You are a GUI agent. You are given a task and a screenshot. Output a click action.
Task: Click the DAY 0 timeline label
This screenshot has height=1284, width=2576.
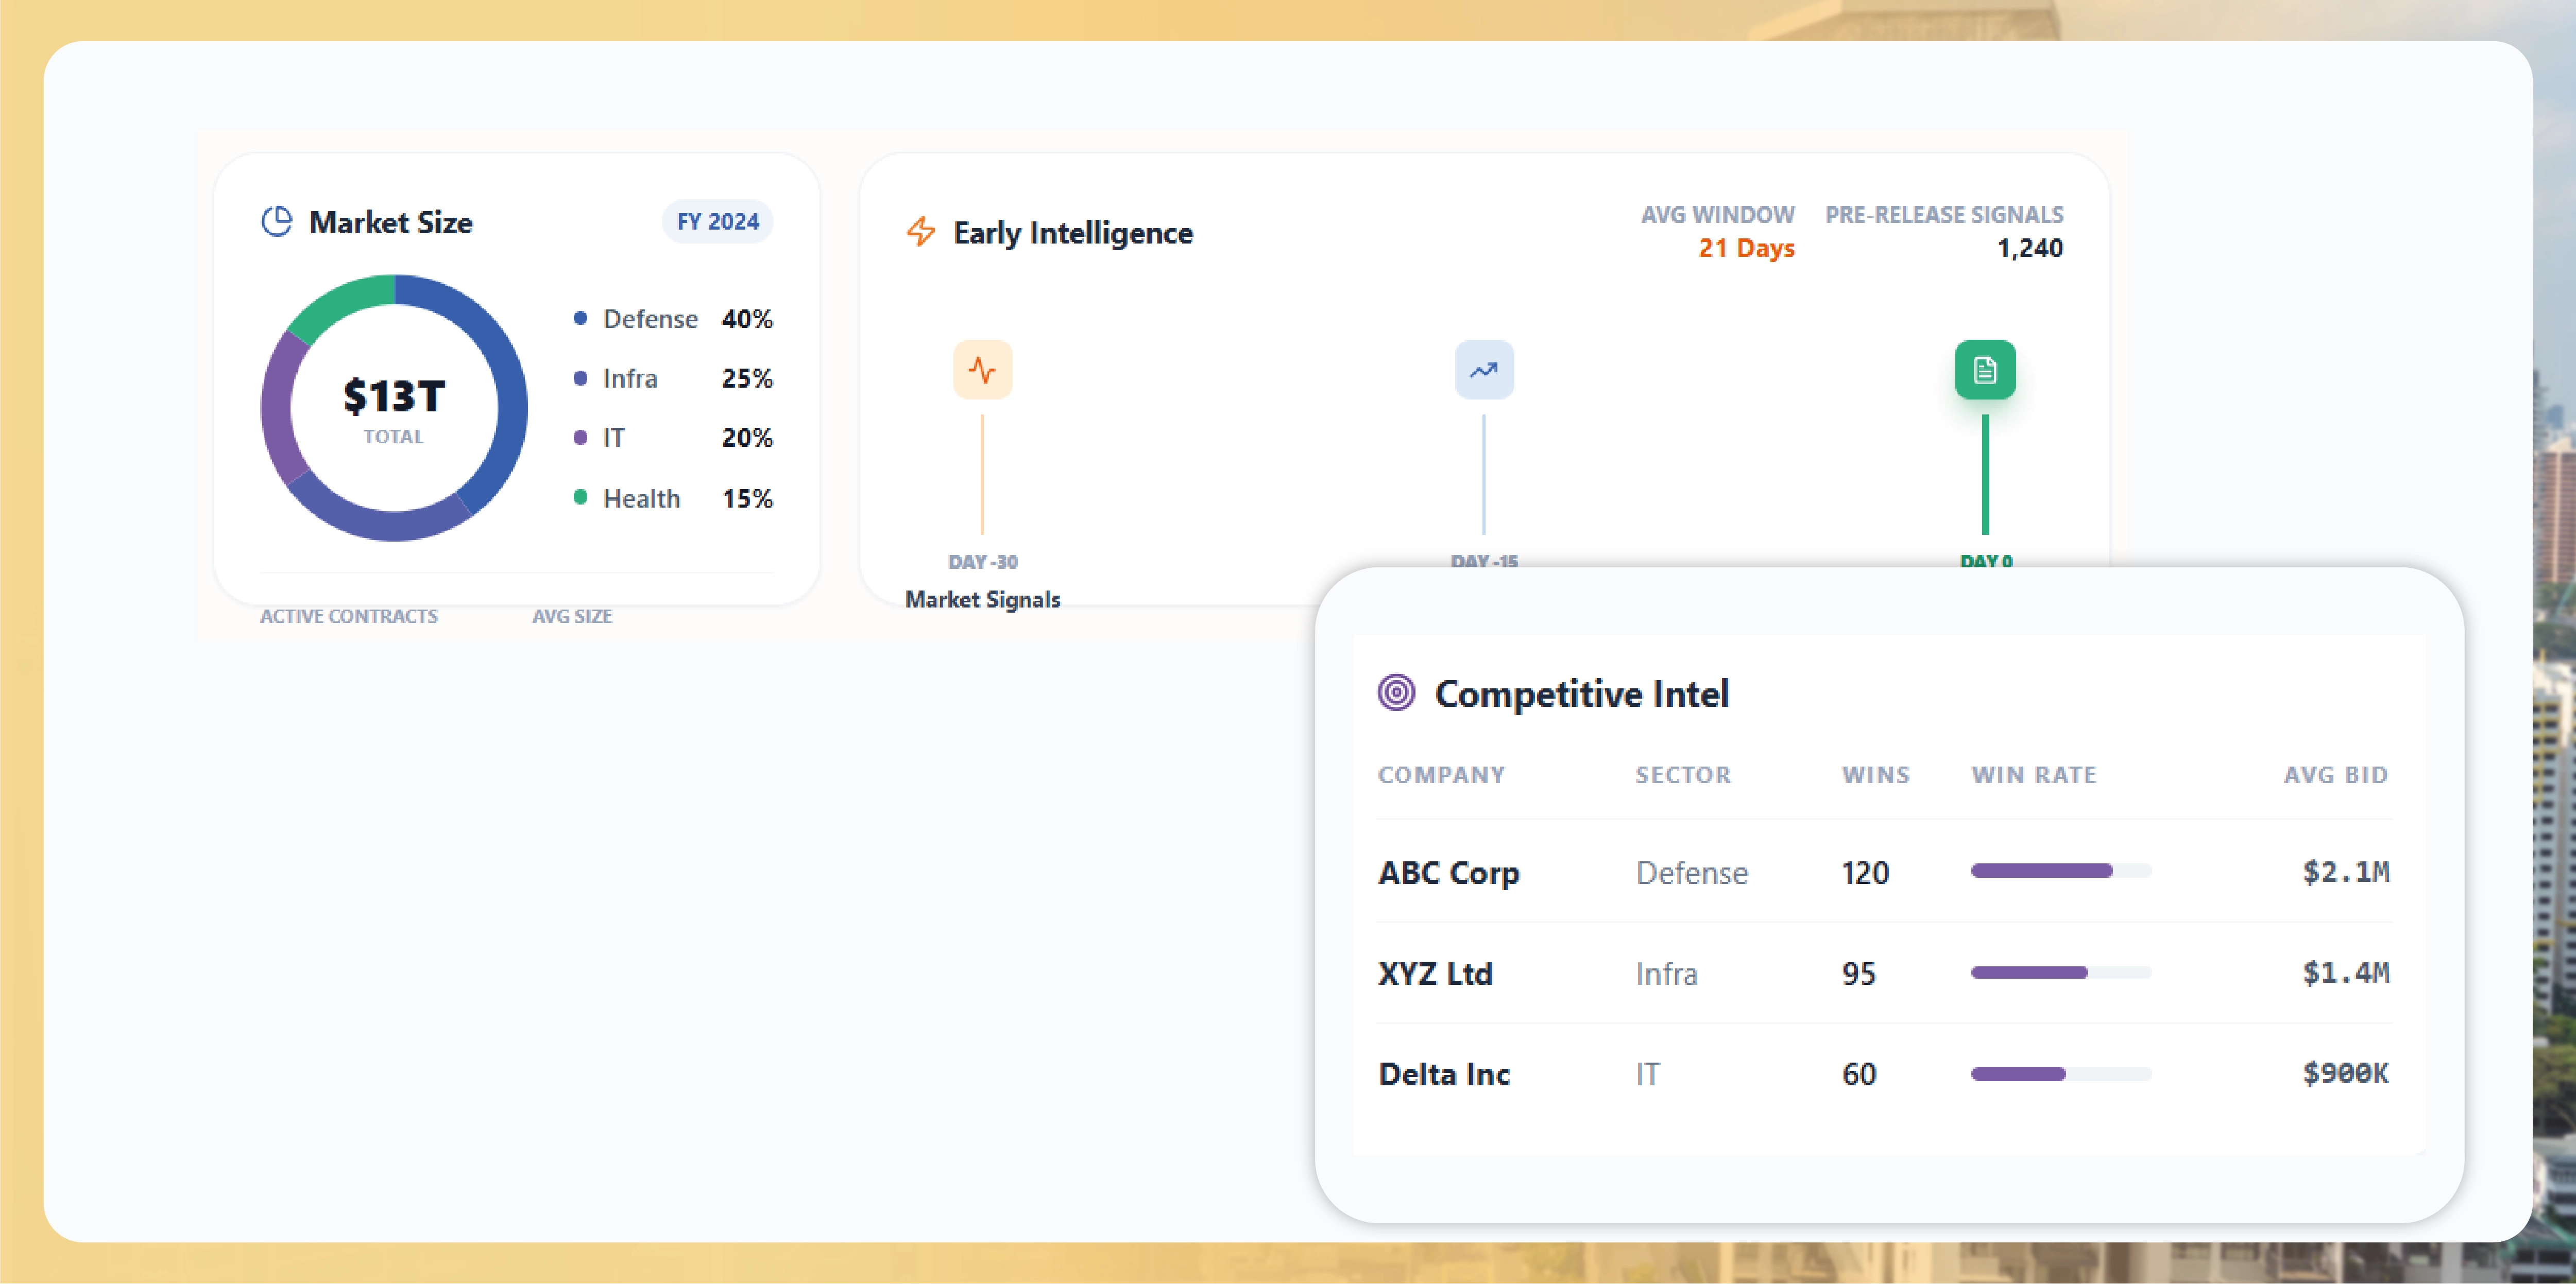tap(1985, 562)
